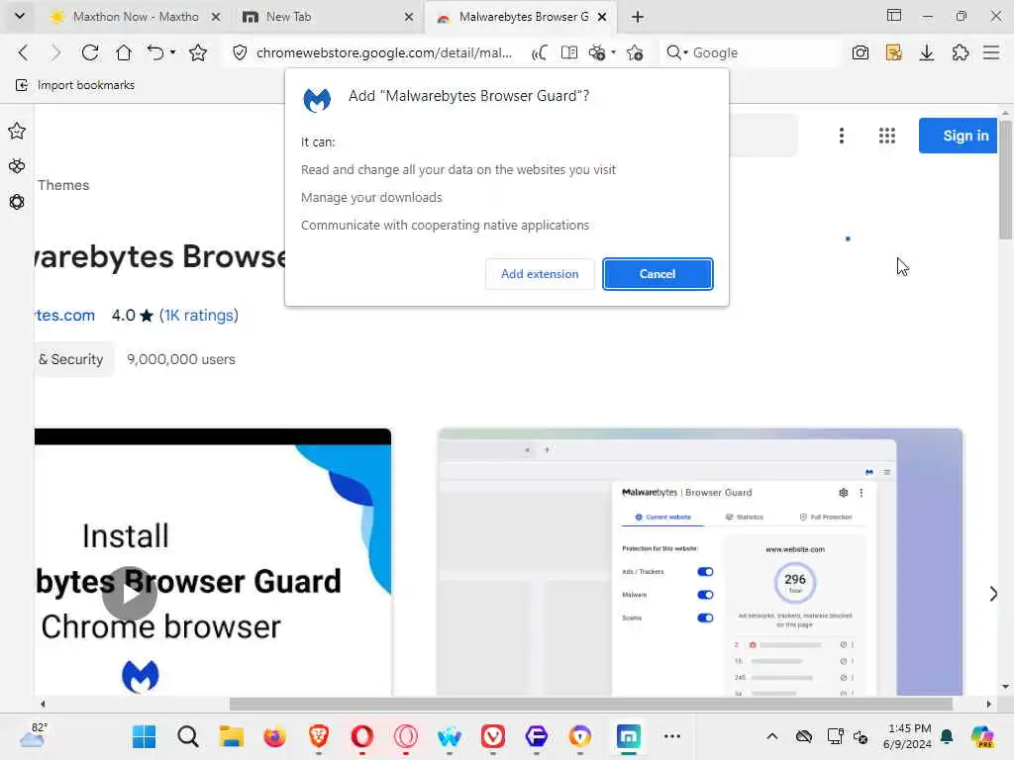Screen dimensions: 1014x760
Task: Click Add extension in the dialog
Action: (540, 274)
